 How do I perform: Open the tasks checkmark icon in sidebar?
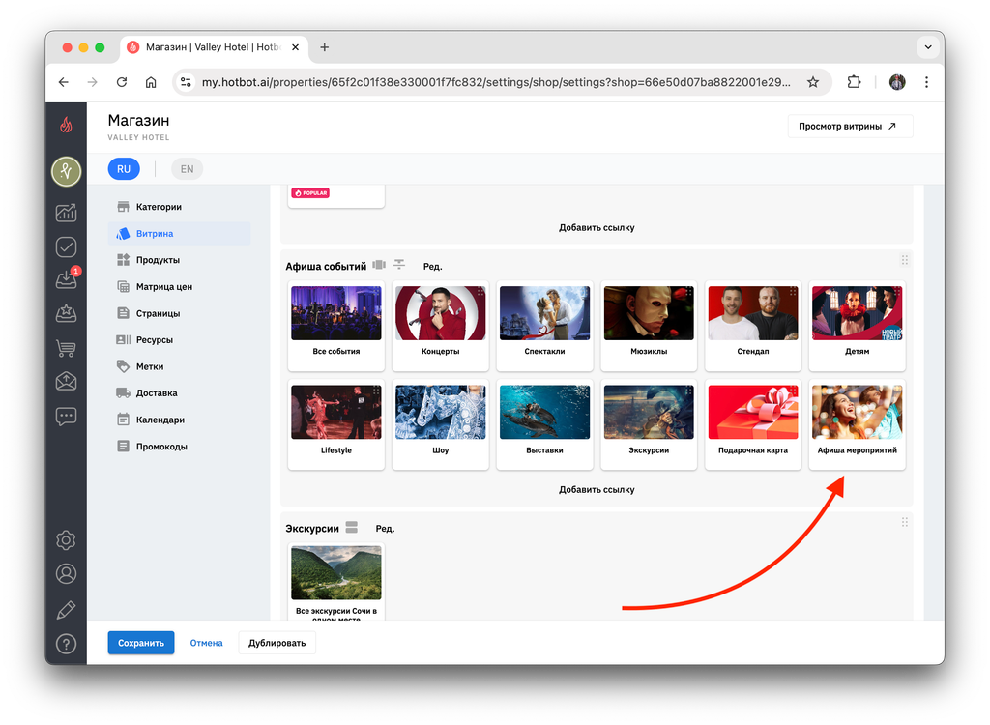tap(66, 246)
